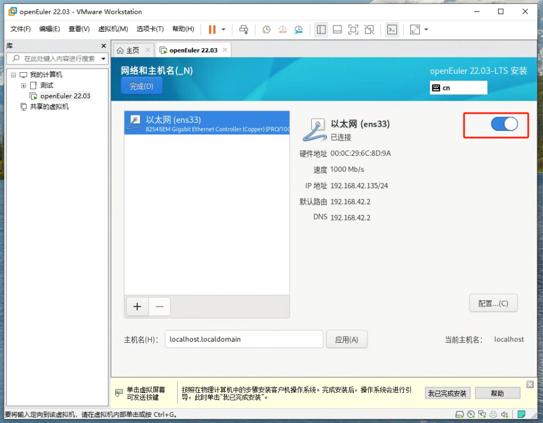
Task: Open the 配置...(C) network settings
Action: (x=494, y=304)
